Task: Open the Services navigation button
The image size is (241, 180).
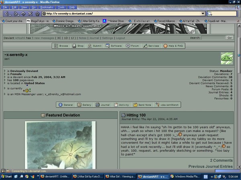Action: (x=151, y=46)
